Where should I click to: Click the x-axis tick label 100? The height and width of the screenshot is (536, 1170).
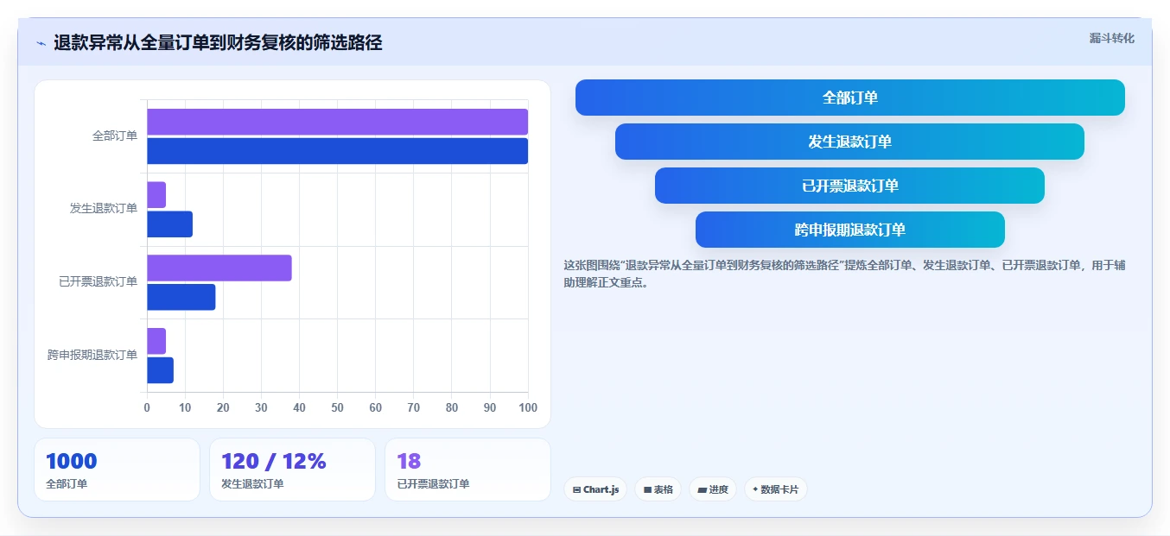pyautogui.click(x=527, y=407)
